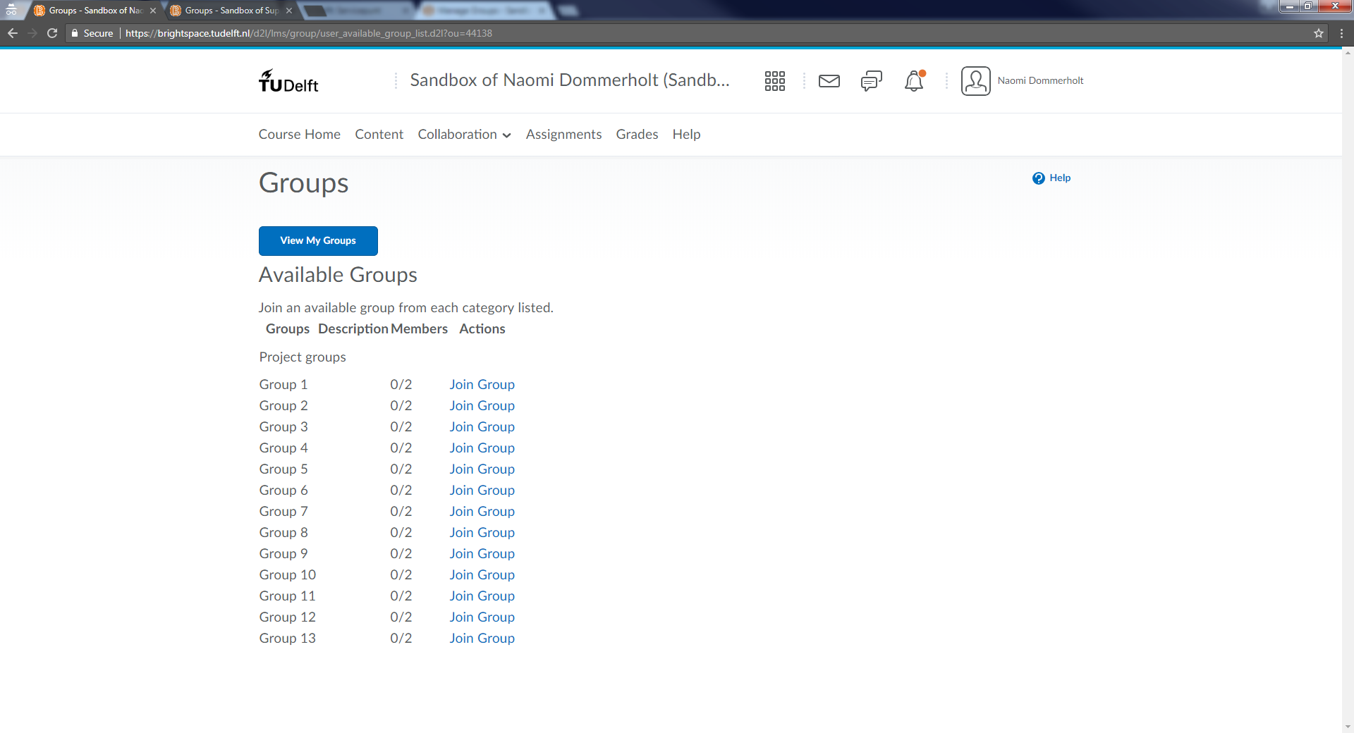Join Group 1 via its link
This screenshot has height=733, width=1354.
click(482, 385)
